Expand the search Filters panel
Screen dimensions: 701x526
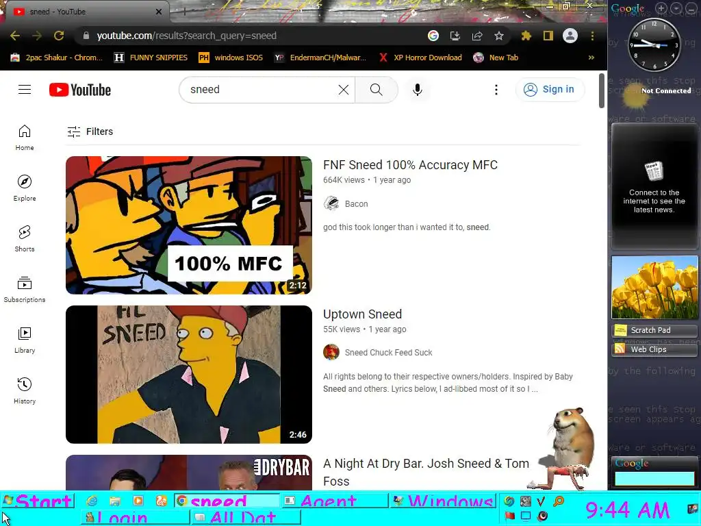(x=90, y=131)
